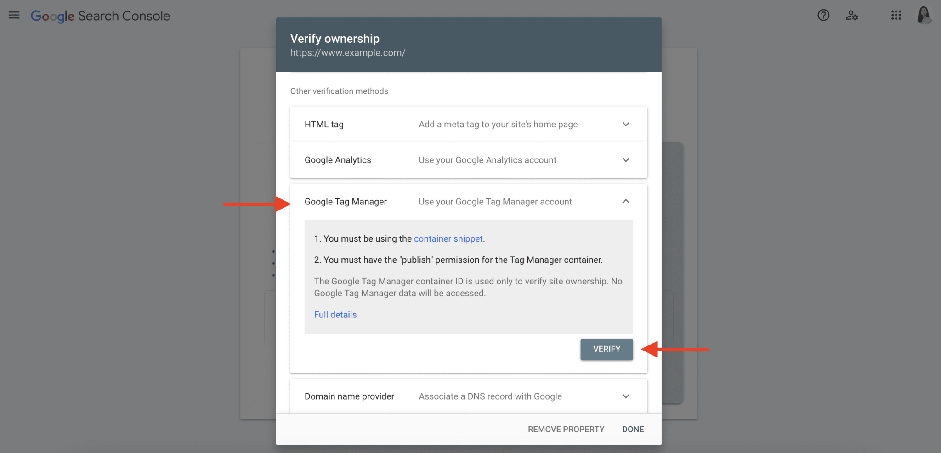The height and width of the screenshot is (453, 941).
Task: Expand the Domain name provider method
Action: pos(625,396)
